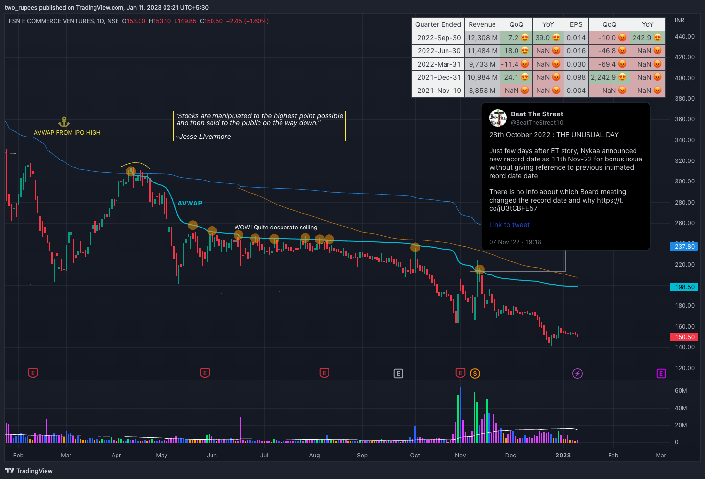Click the 198.50 cyan price label
The height and width of the screenshot is (479, 705).
[684, 287]
